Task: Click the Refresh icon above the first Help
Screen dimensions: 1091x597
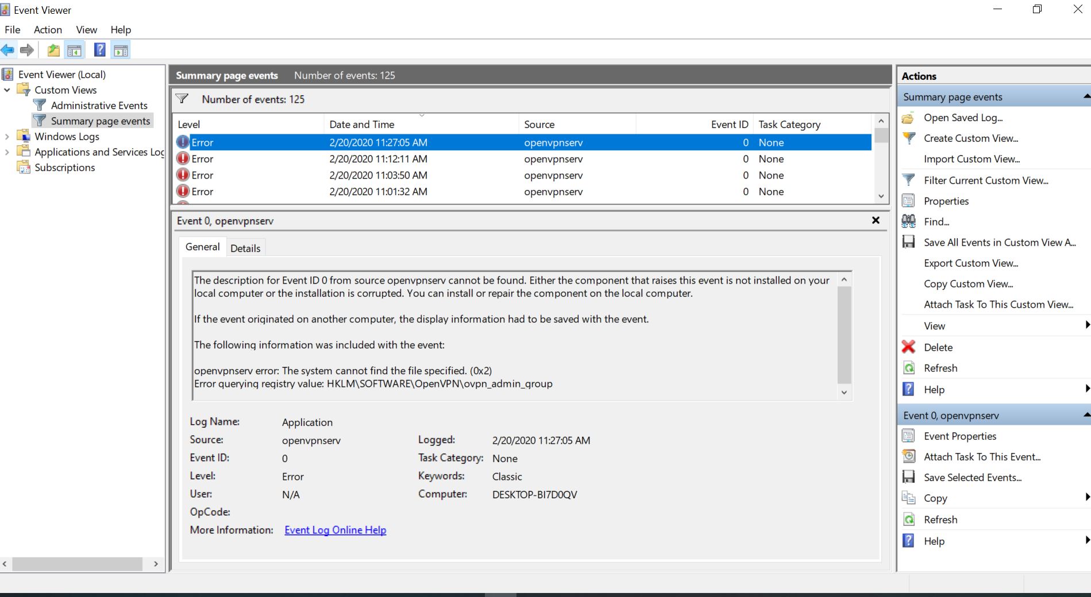Action: pos(909,368)
